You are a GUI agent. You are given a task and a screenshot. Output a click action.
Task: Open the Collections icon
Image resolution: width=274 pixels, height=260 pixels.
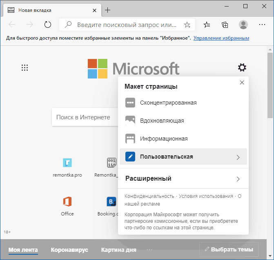[x=225, y=25]
